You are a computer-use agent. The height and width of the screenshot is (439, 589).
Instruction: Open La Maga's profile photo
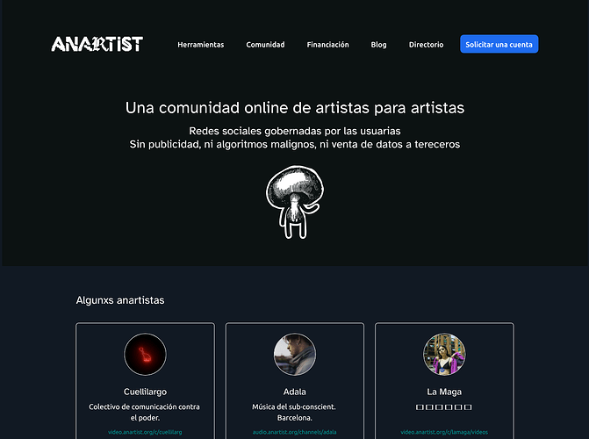pos(444,354)
